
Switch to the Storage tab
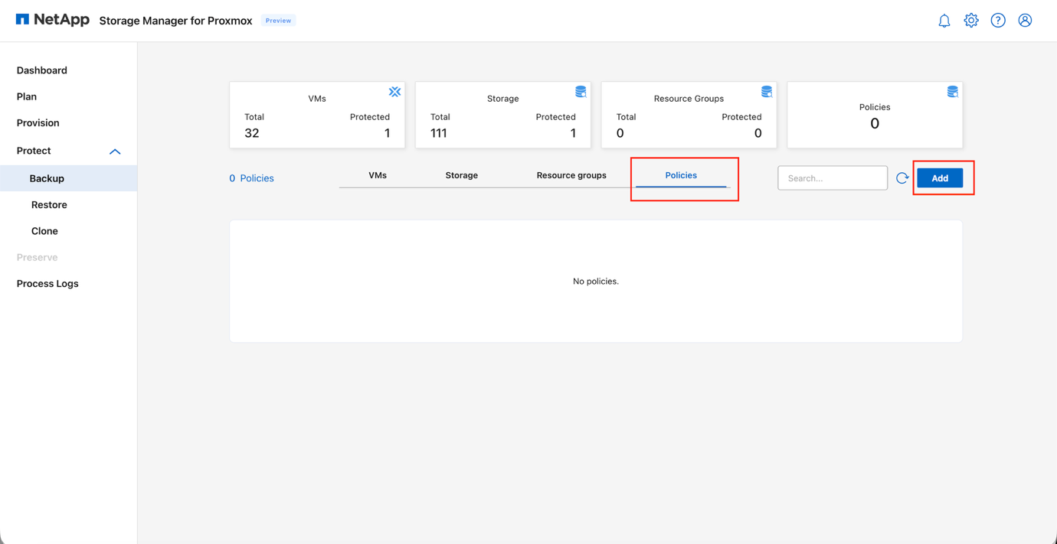461,175
